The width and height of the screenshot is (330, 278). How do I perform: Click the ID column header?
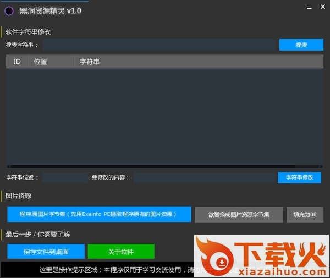click(x=17, y=62)
